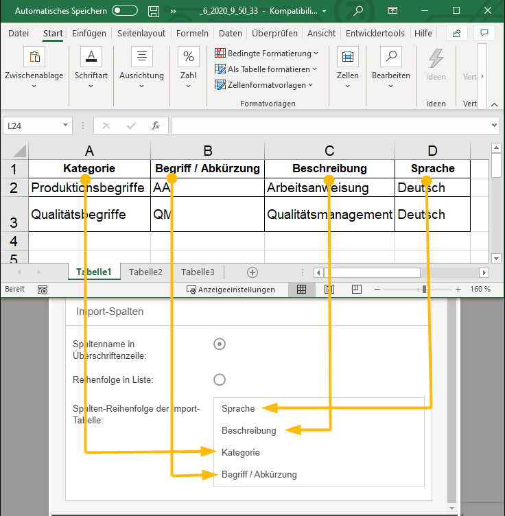Switch to the Tabelle2 sheet tab
Image resolution: width=505 pixels, height=516 pixels.
[x=145, y=272]
